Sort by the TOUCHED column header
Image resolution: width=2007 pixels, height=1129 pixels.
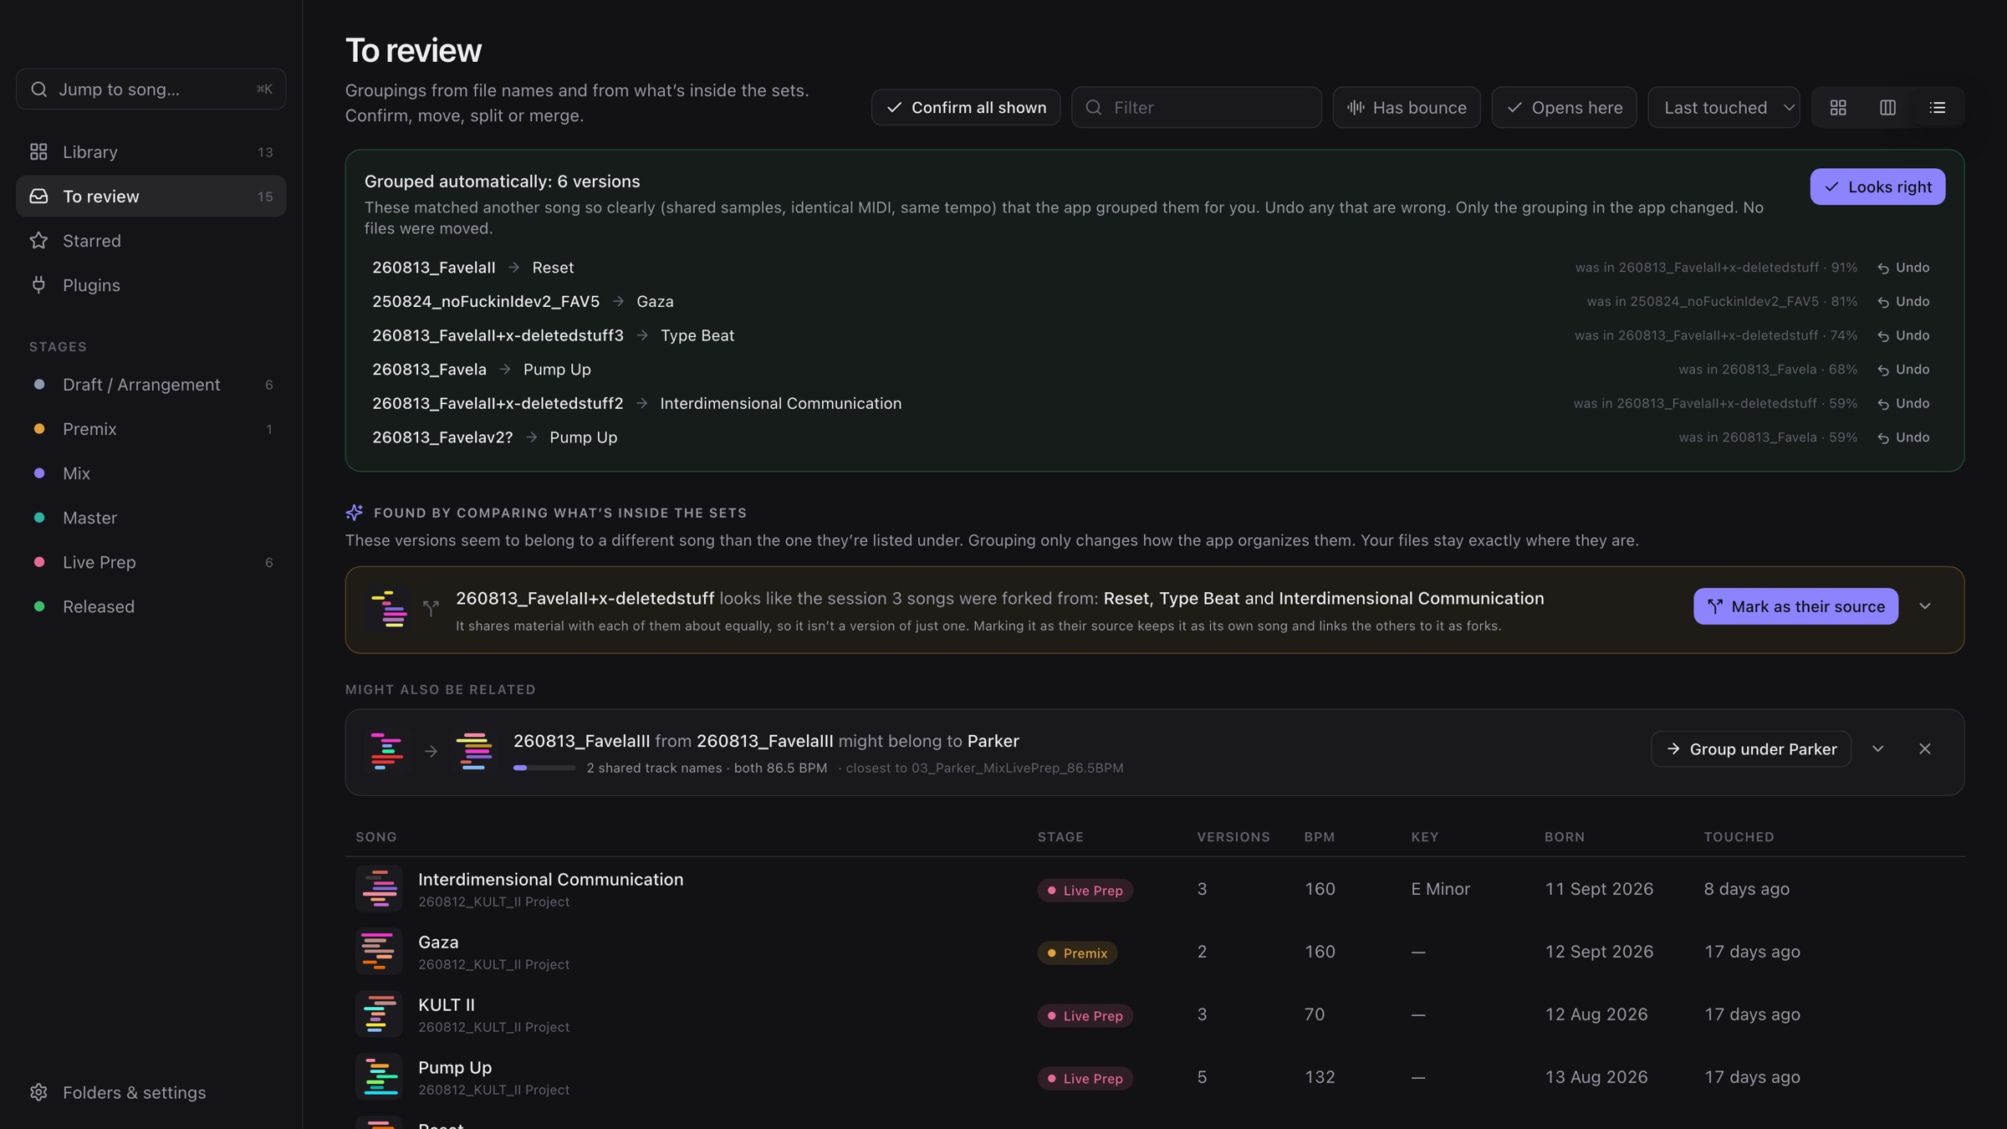point(1739,837)
